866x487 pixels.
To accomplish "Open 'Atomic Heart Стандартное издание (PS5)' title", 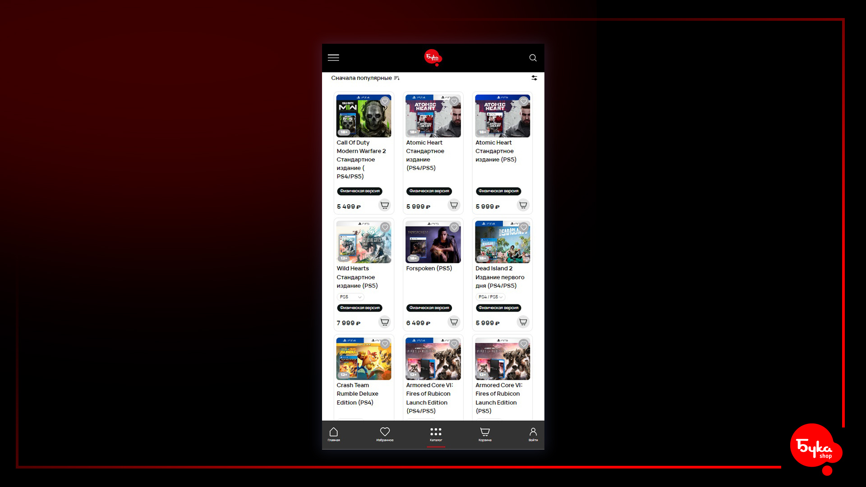I will (496, 151).
